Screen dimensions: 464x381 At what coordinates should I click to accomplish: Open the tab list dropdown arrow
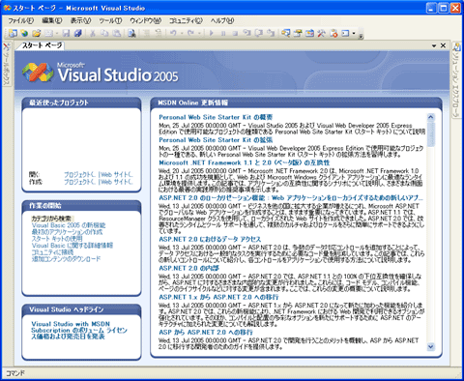(x=434, y=45)
